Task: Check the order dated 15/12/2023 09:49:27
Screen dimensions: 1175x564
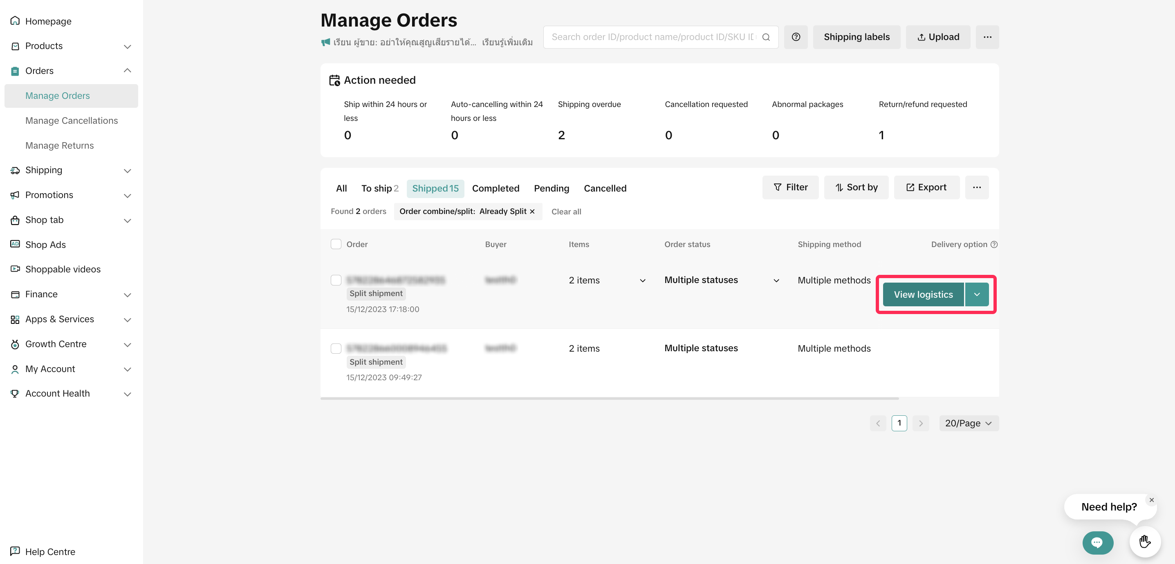Action: 336,348
